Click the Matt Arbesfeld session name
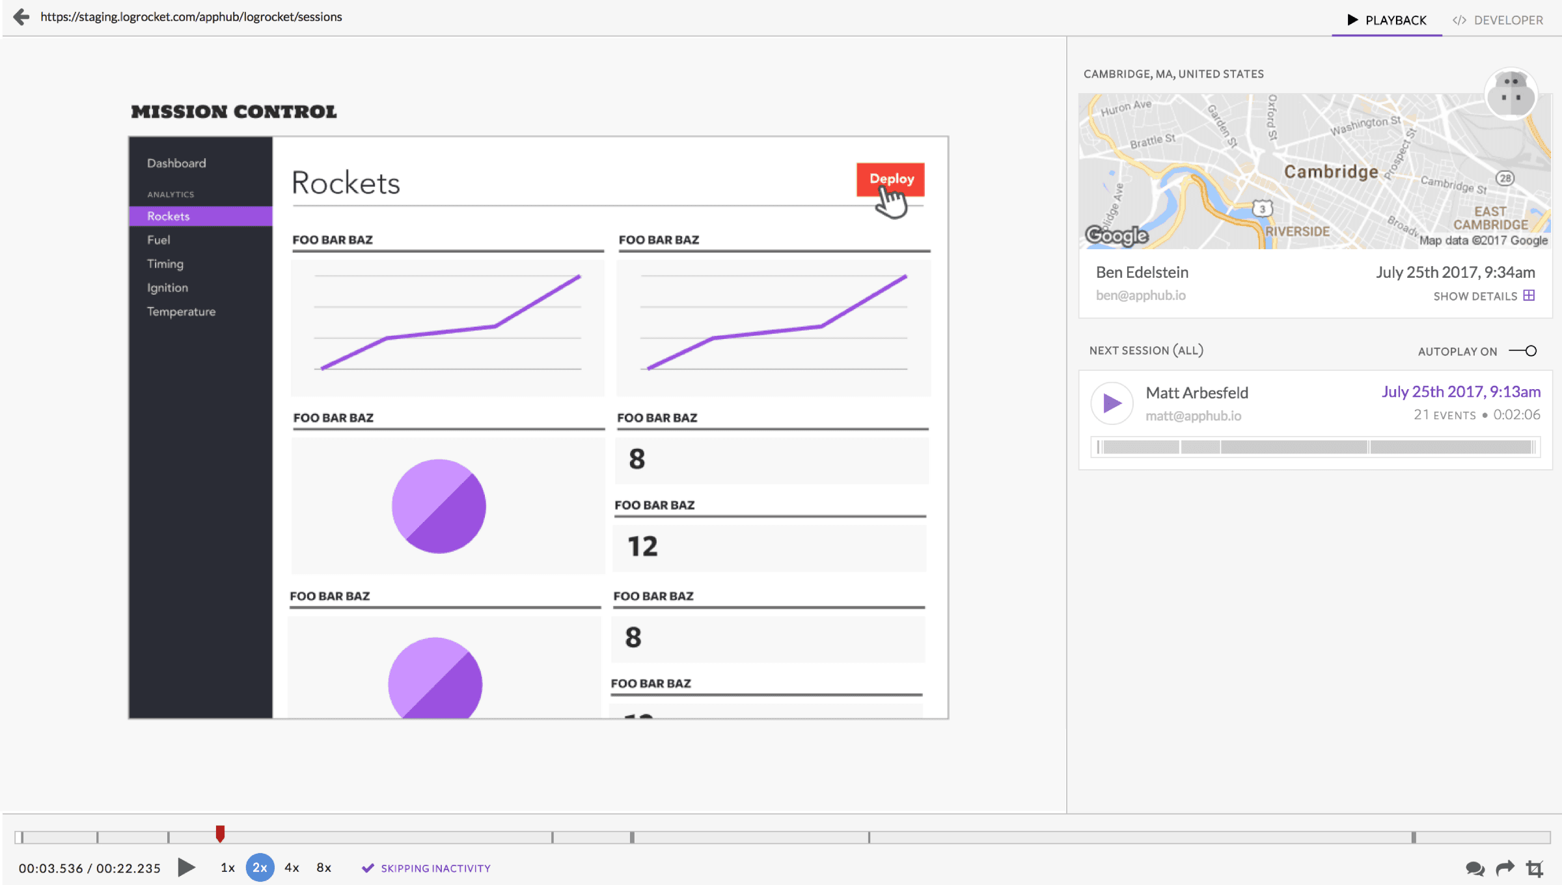Viewport: 1562px width, 885px height. [x=1197, y=392]
